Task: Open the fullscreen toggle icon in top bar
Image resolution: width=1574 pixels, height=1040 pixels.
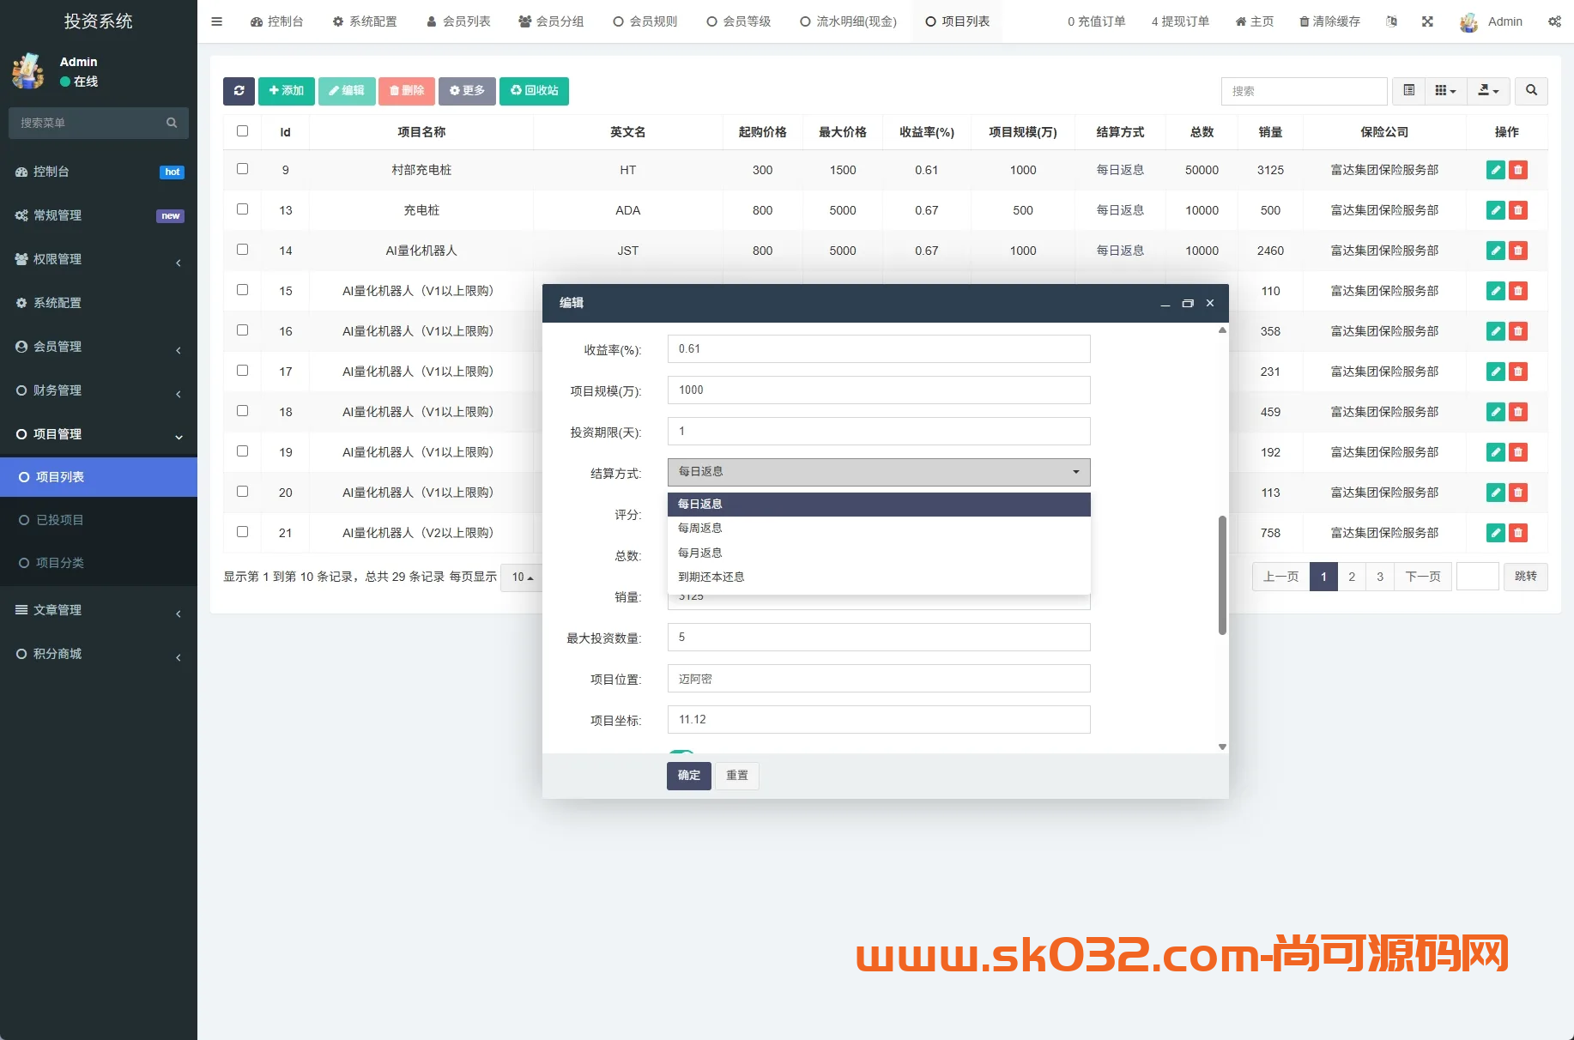Action: [1427, 21]
